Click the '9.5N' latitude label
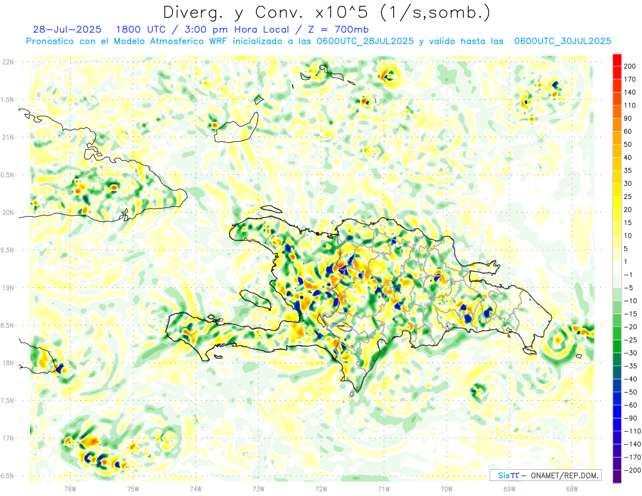642x496 pixels. 7,250
